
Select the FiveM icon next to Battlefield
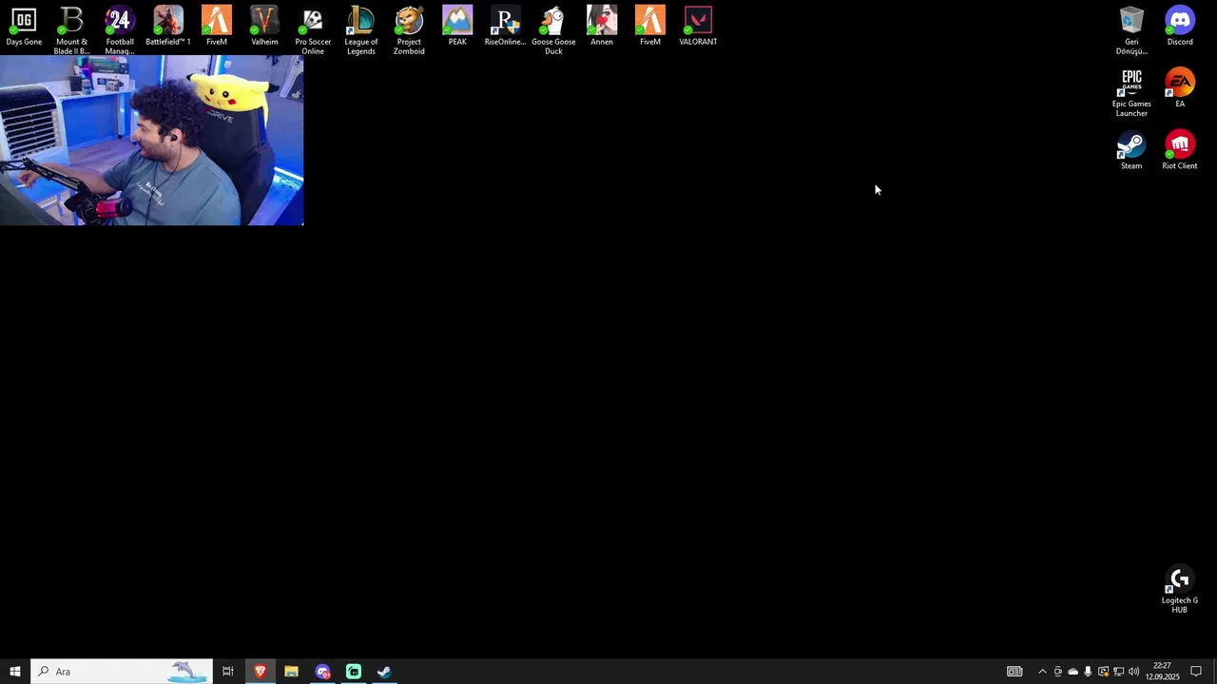click(217, 27)
